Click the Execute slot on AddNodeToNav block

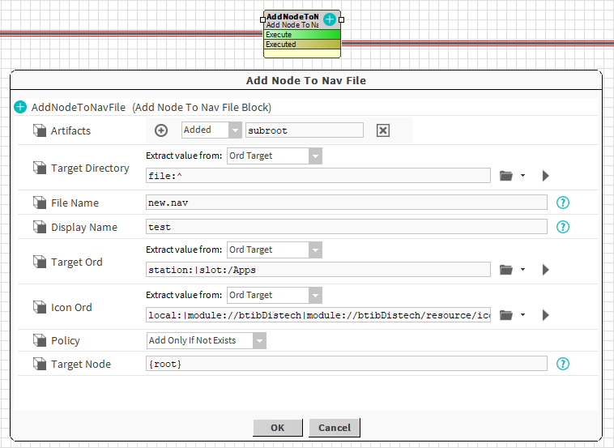[x=302, y=35]
